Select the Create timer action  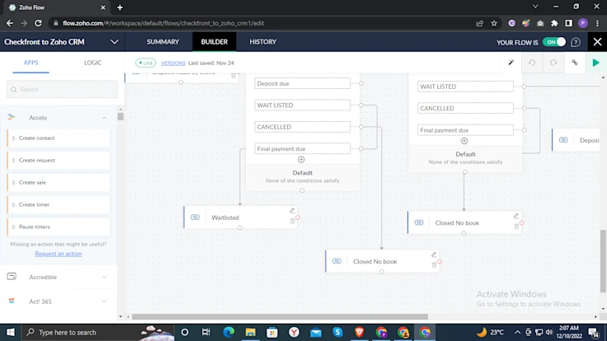pyautogui.click(x=59, y=204)
